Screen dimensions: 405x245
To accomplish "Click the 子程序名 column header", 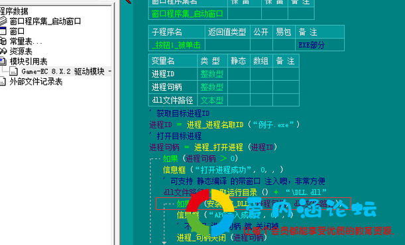I will (177, 32).
